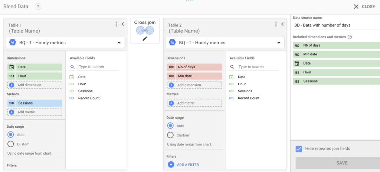Open help for Included dimensions and metrics

pyautogui.click(x=350, y=37)
